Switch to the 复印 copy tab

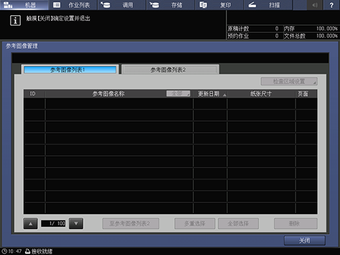[220, 5]
